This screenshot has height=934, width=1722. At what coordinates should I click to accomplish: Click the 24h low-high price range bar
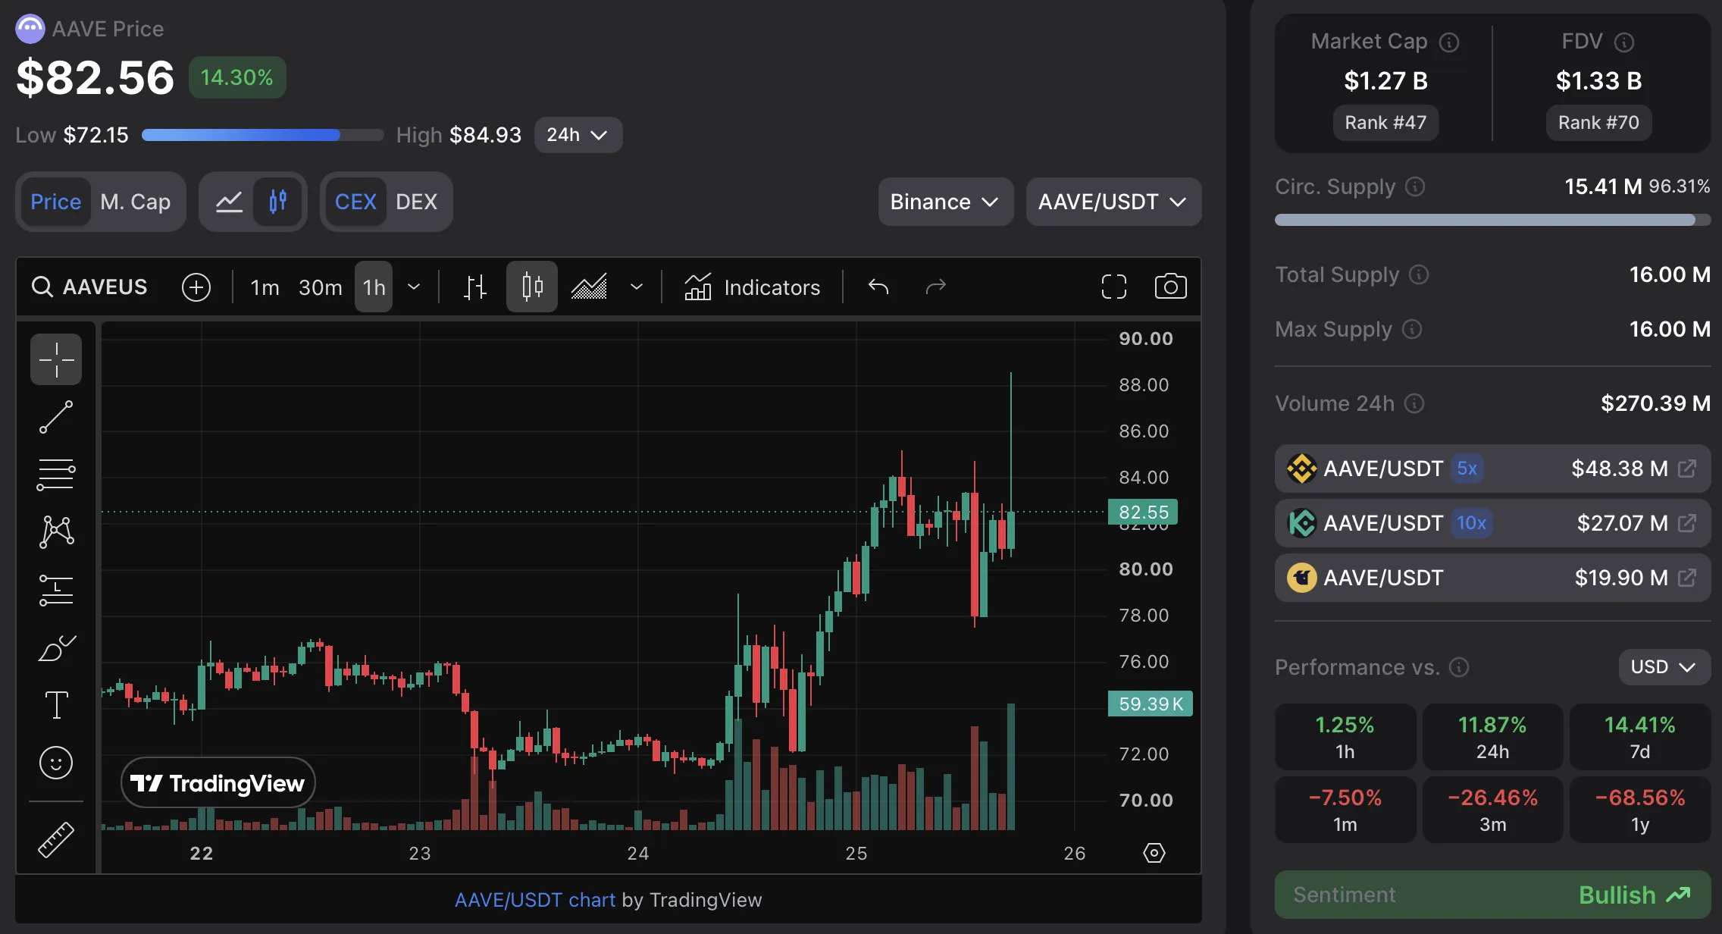263,135
